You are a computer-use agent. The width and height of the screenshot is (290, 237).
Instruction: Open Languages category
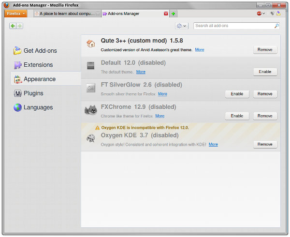[45, 107]
